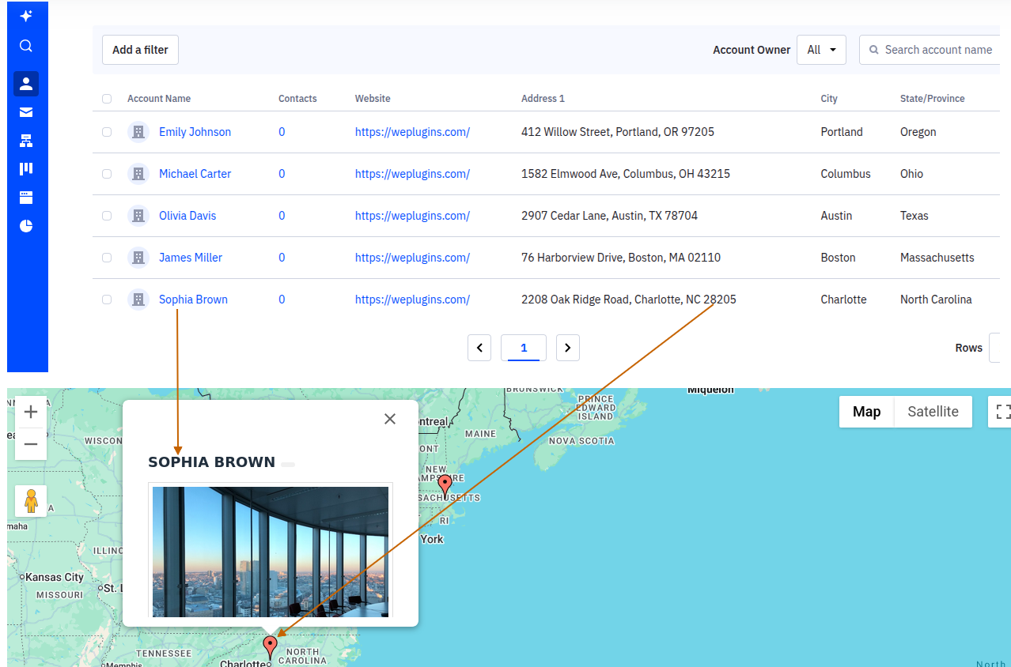Open the pie chart reports icon
Screen dimensions: 1011x667
(26, 225)
